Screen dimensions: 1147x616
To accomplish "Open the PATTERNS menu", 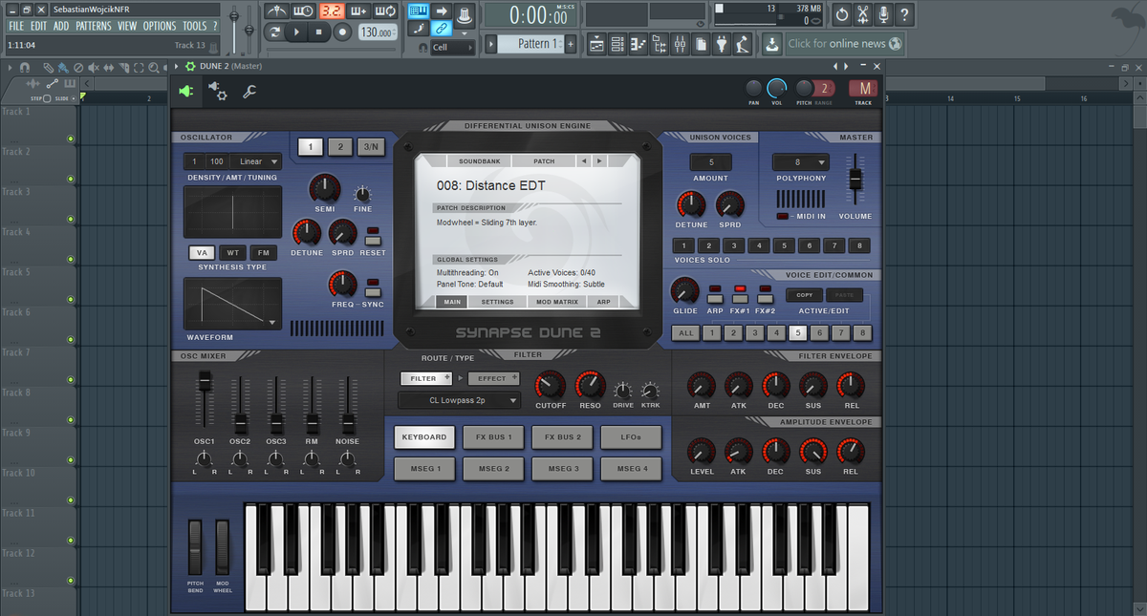I will point(94,26).
